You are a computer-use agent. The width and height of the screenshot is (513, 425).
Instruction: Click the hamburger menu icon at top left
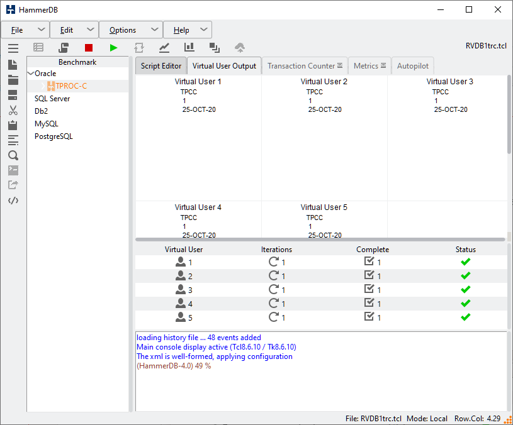click(x=13, y=48)
